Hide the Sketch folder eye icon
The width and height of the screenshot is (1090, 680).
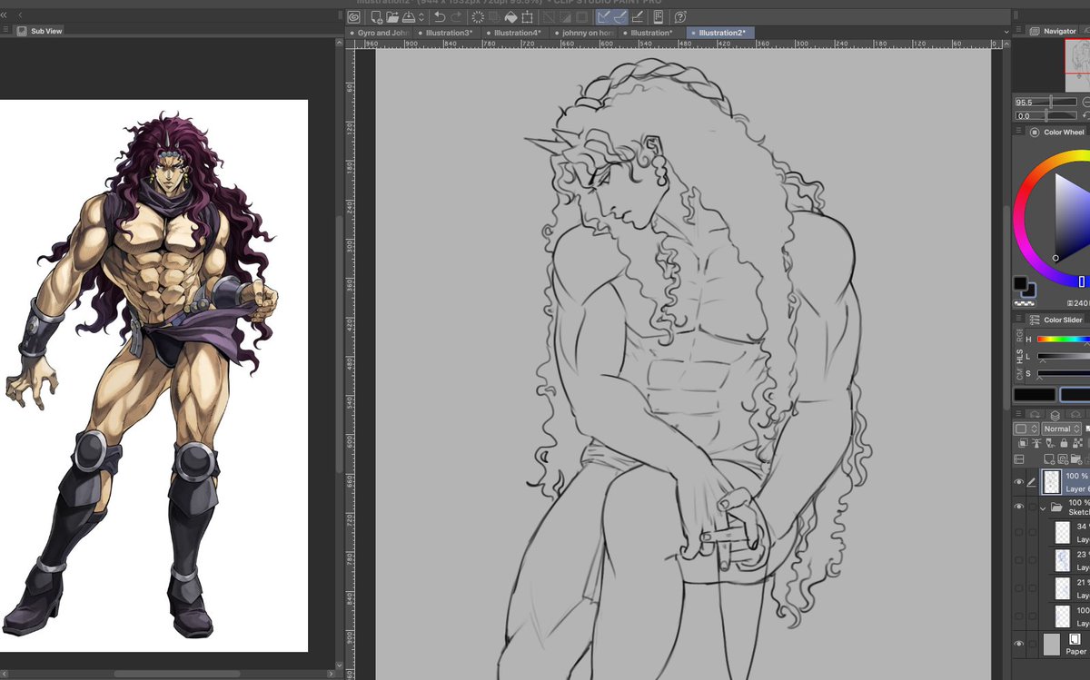pyautogui.click(x=1018, y=507)
